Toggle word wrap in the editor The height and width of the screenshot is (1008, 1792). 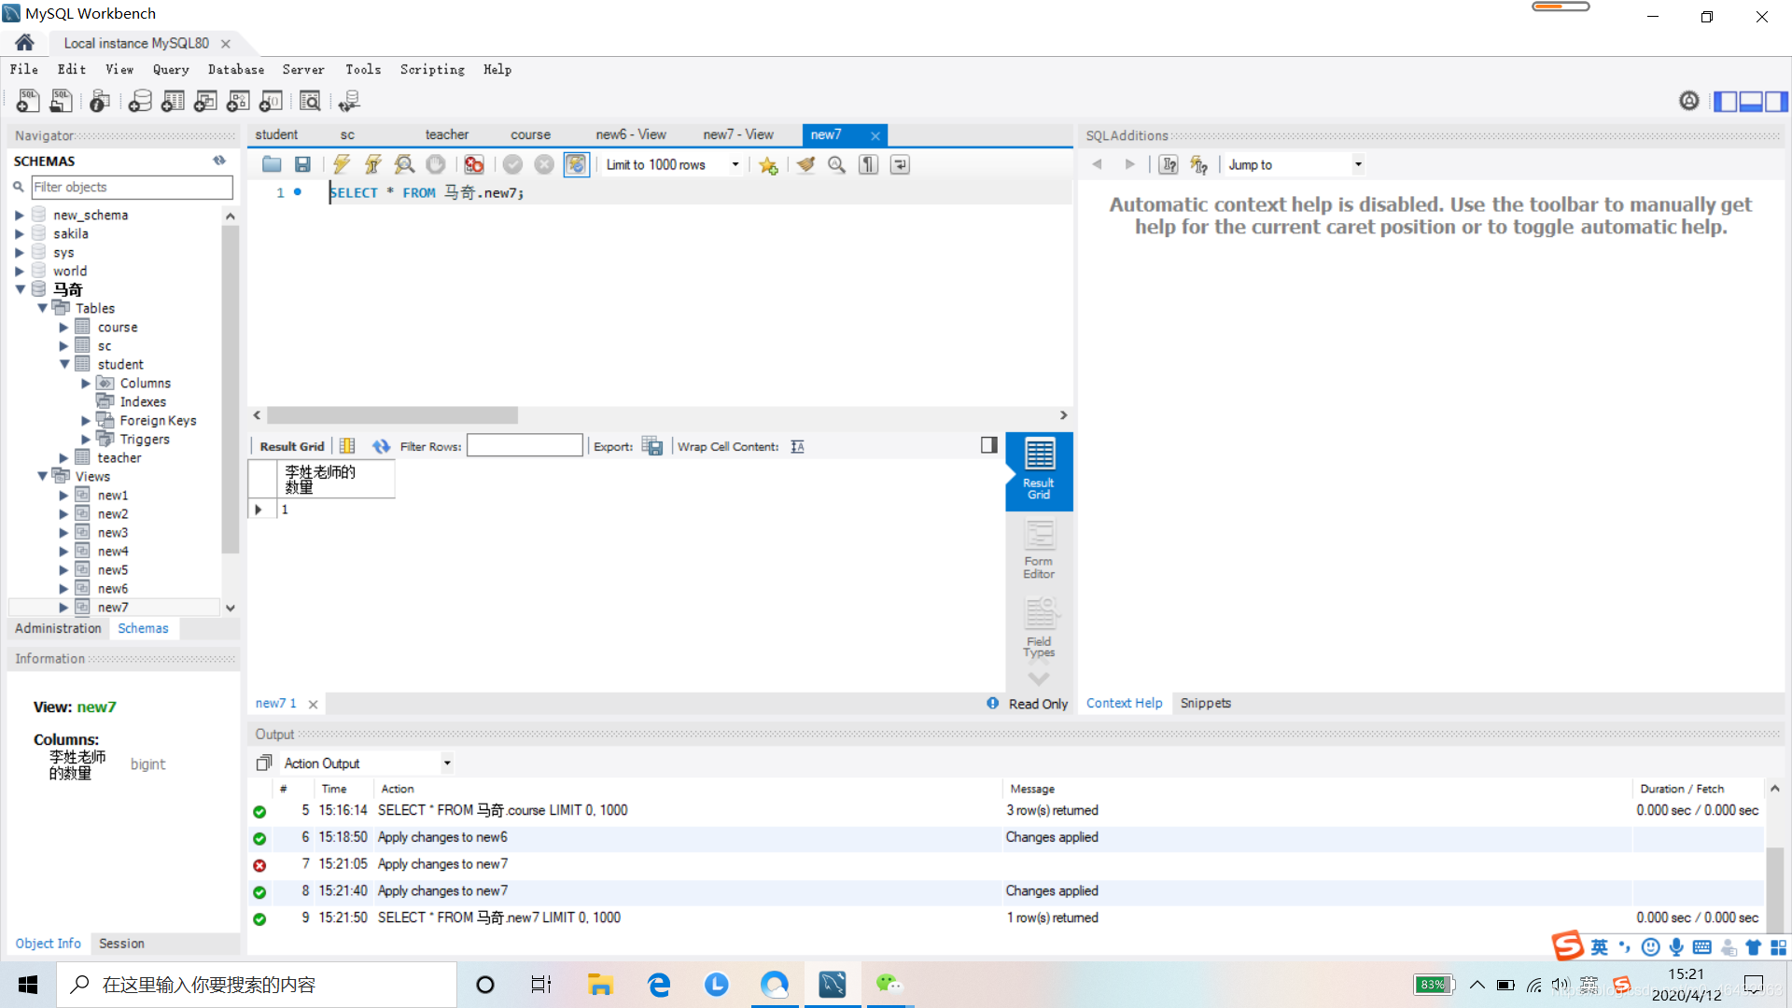pos(900,164)
